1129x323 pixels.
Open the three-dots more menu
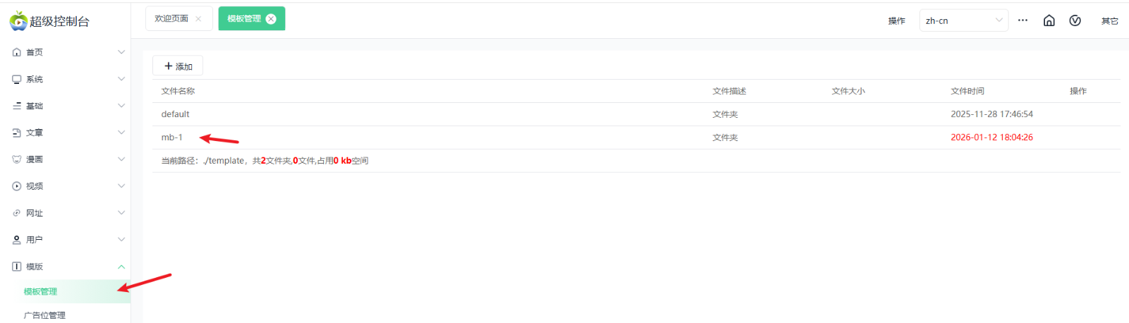click(x=1022, y=20)
